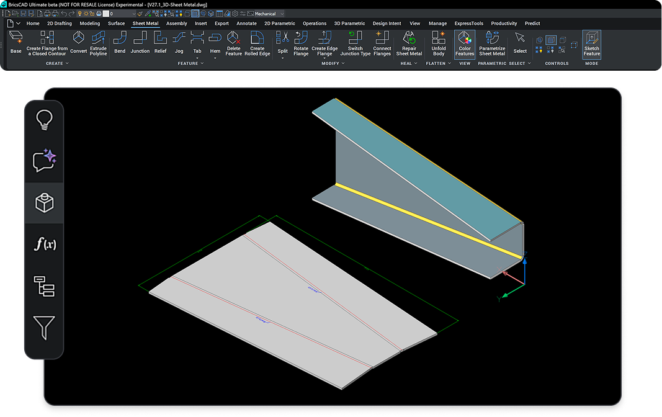The height and width of the screenshot is (417, 662).
Task: Choose the Switch Junction Type tool
Action: point(355,43)
